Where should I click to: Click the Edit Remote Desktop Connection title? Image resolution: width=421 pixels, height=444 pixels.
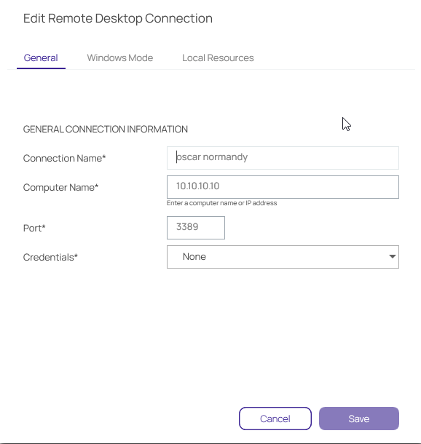pyautogui.click(x=118, y=18)
